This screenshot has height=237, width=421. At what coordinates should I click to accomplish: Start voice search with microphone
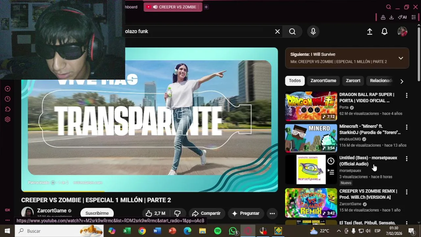pyautogui.click(x=313, y=31)
